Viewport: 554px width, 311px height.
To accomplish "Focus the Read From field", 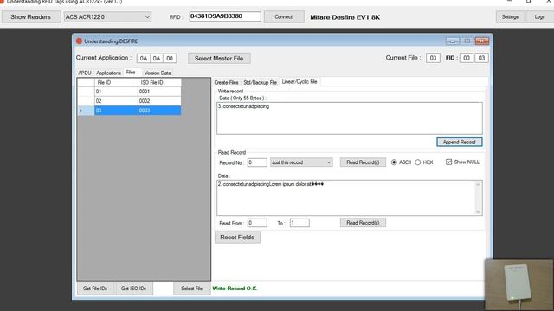I will tap(257, 223).
